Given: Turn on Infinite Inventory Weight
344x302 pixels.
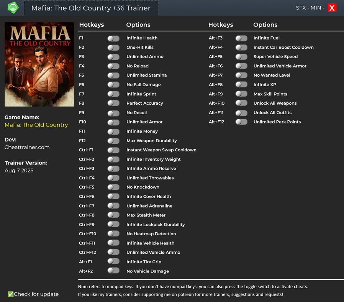Looking at the screenshot, I should tap(113, 159).
